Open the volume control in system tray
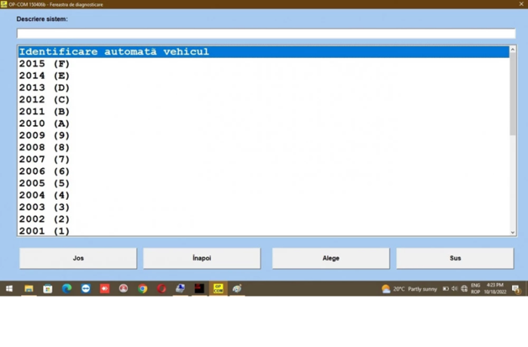The height and width of the screenshot is (347, 528). 454,288
